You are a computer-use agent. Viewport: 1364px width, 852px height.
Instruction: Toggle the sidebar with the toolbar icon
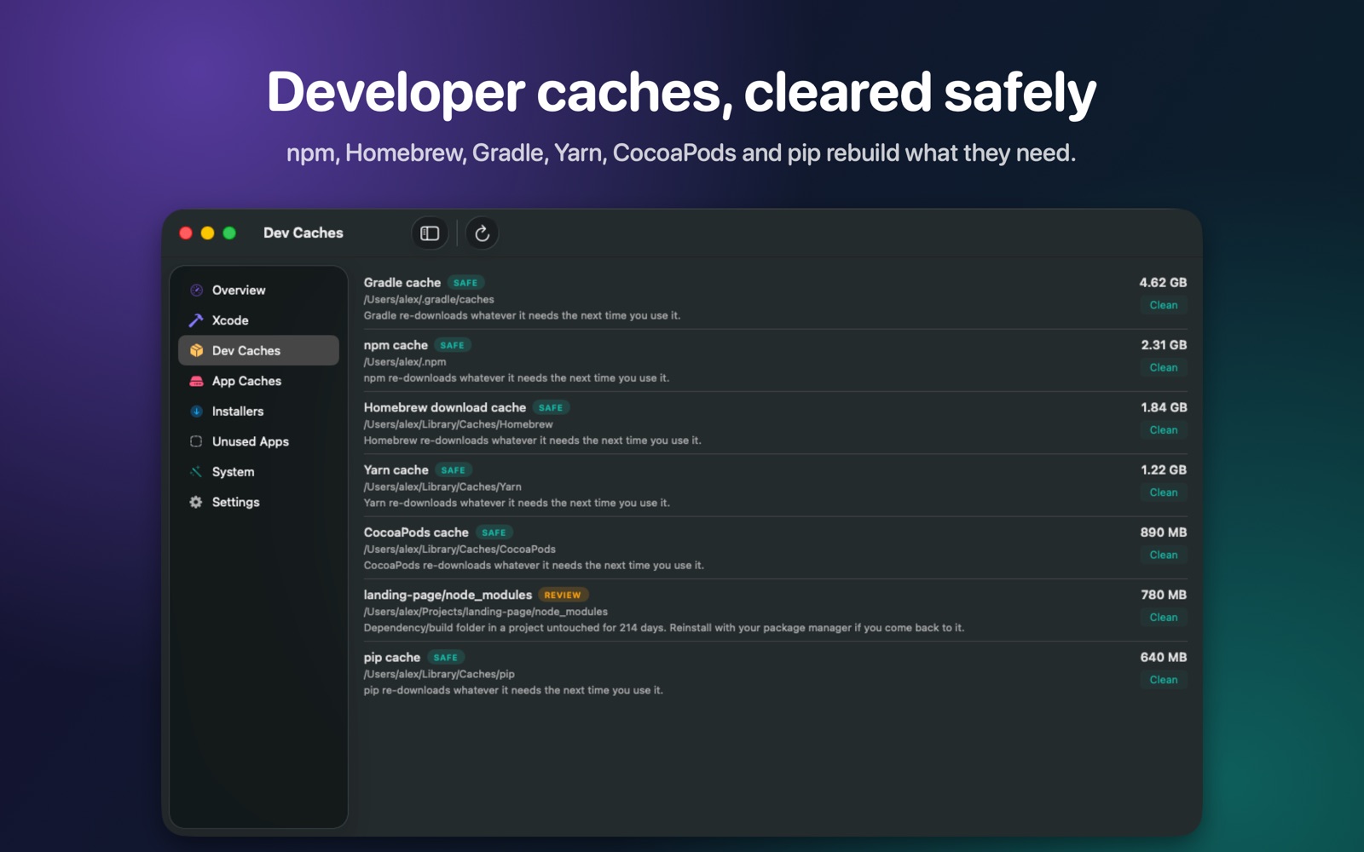(x=430, y=233)
